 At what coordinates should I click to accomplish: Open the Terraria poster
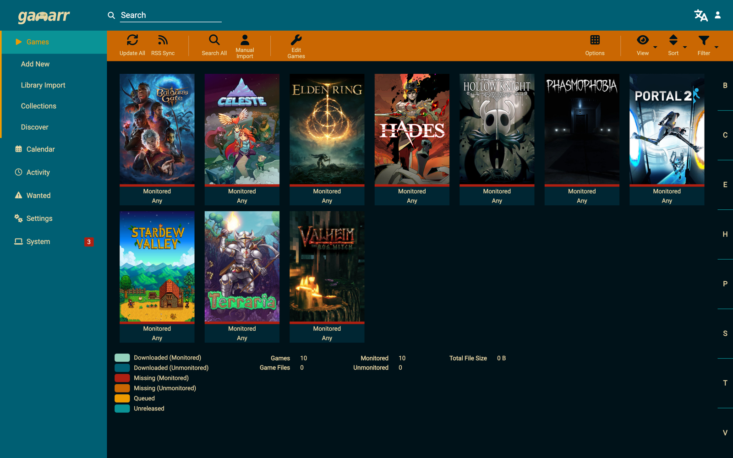click(x=242, y=267)
